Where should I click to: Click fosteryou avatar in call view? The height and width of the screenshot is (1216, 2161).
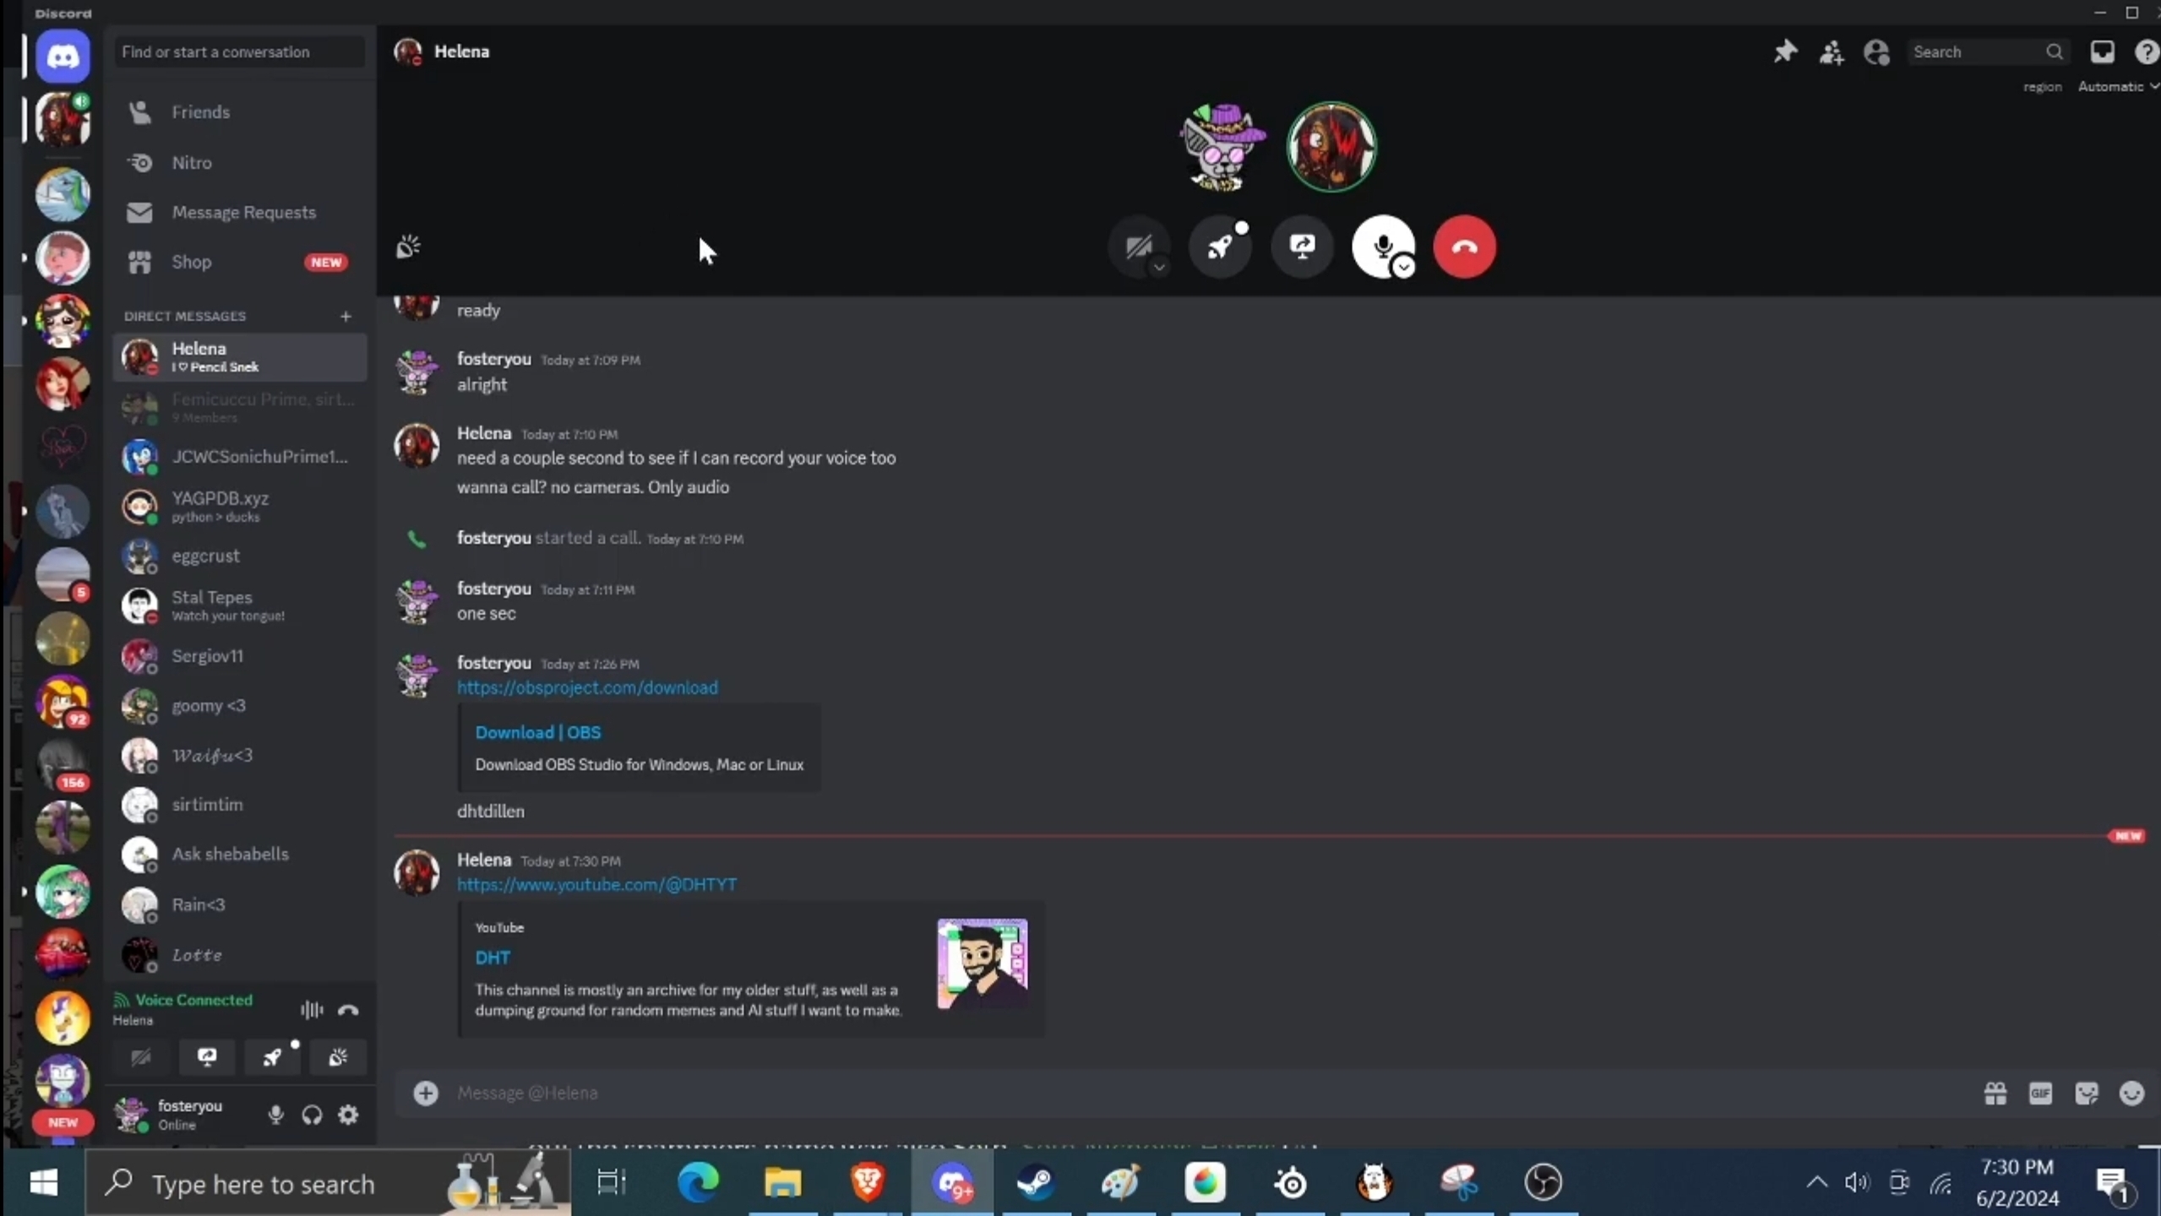point(1222,147)
